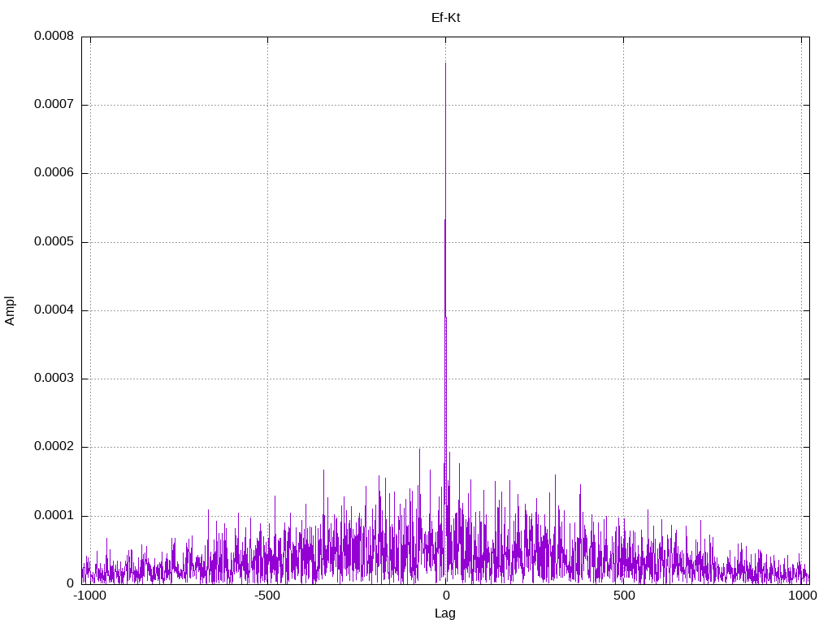Click the 1000 x-axis tick label
This screenshot has height=624, width=832.
802,596
